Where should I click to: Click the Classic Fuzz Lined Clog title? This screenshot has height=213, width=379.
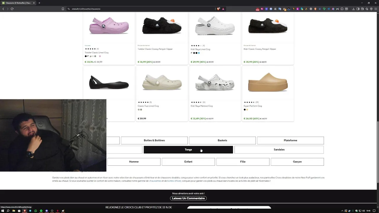click(148, 106)
